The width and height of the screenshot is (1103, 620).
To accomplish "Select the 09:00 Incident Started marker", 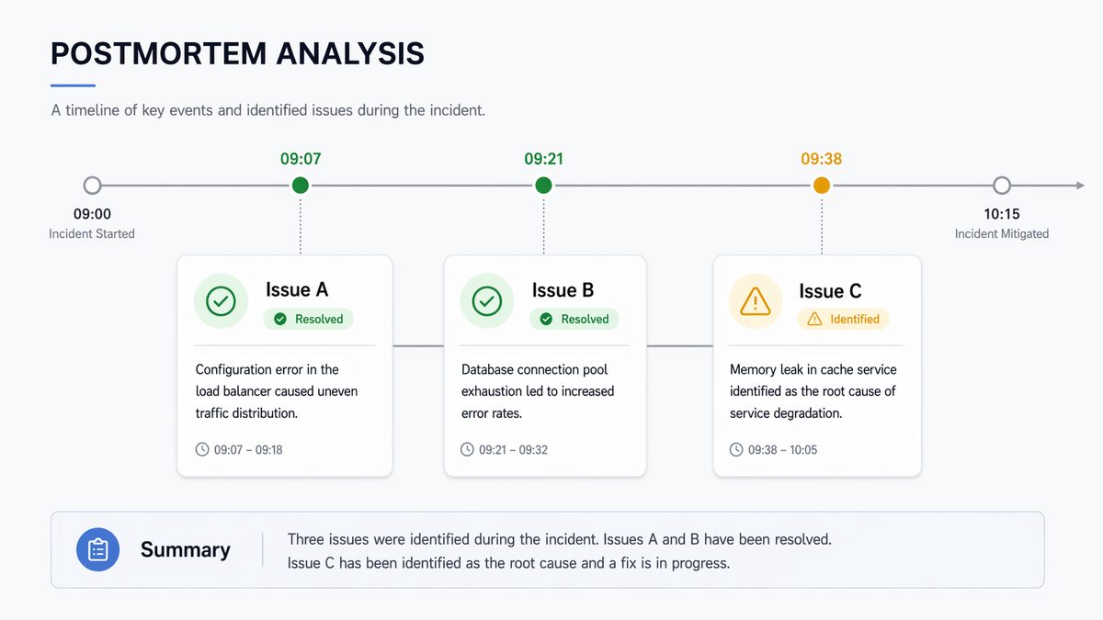I will tap(92, 186).
